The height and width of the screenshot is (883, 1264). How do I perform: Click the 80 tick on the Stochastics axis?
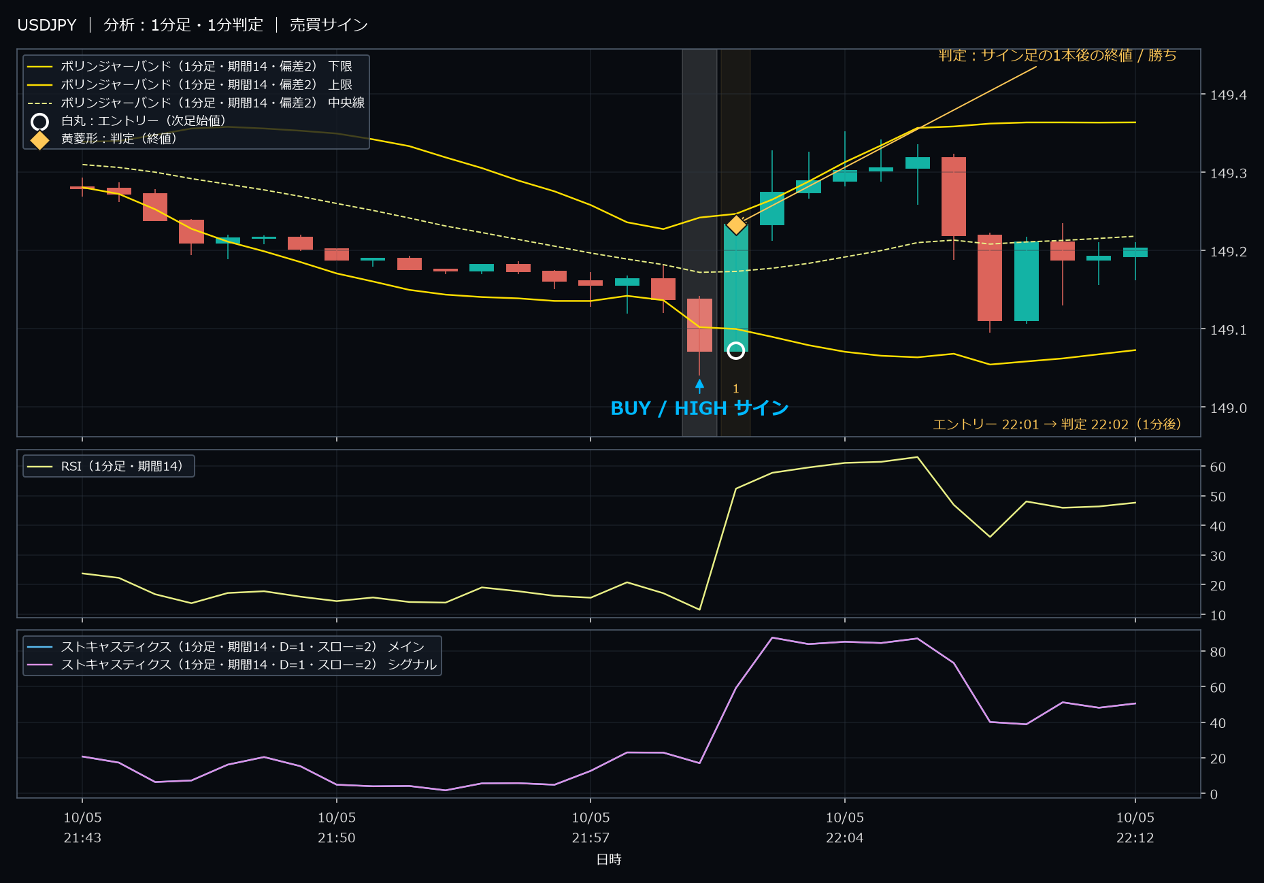[1218, 652]
